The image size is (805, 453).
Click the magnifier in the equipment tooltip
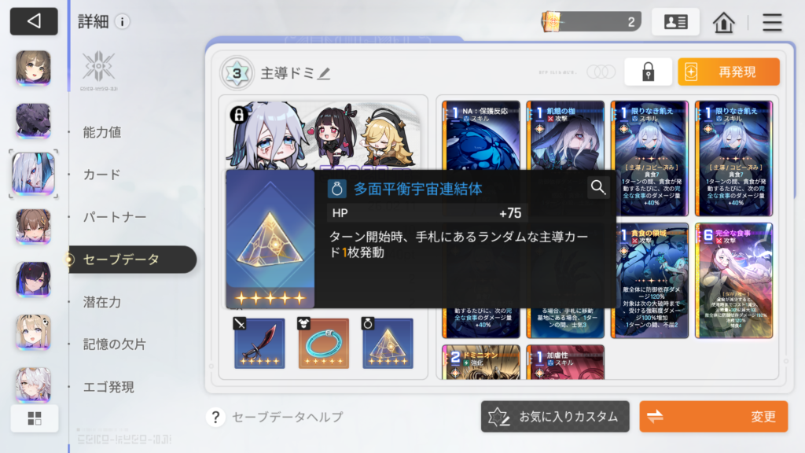point(598,187)
